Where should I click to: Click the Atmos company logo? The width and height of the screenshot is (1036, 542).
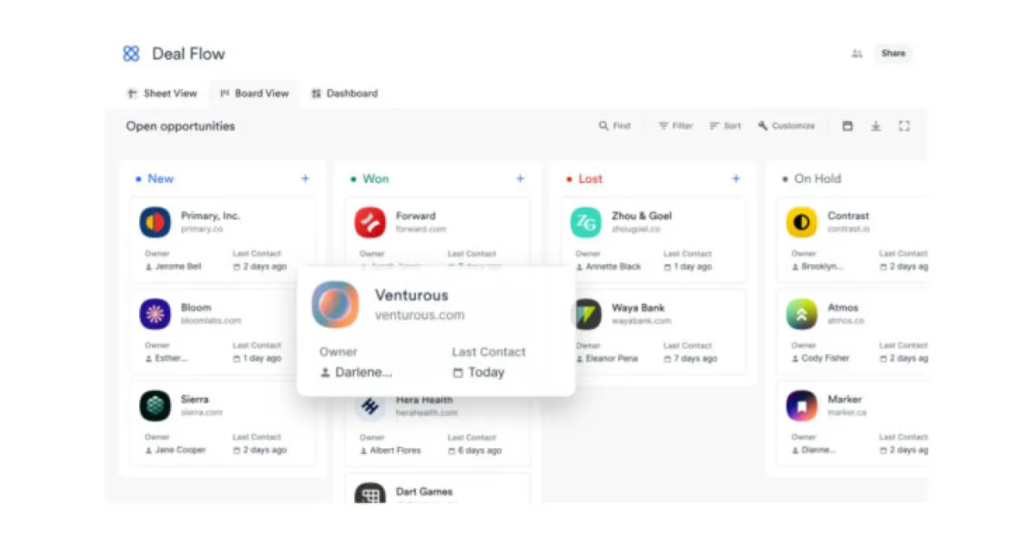pos(802,314)
